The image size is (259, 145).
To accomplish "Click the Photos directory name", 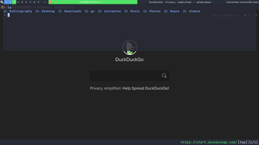I will [155, 11].
